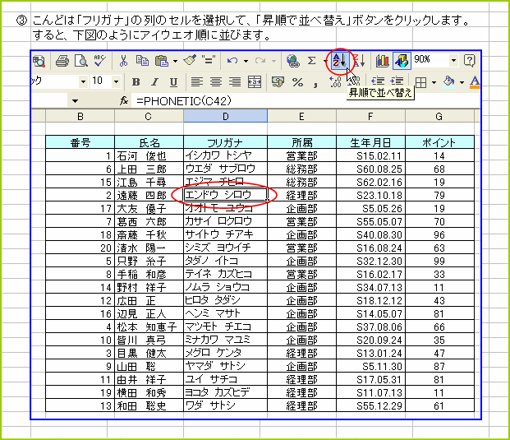Click the Print icon in toolbar
The width and height of the screenshot is (510, 440).
[x=62, y=61]
